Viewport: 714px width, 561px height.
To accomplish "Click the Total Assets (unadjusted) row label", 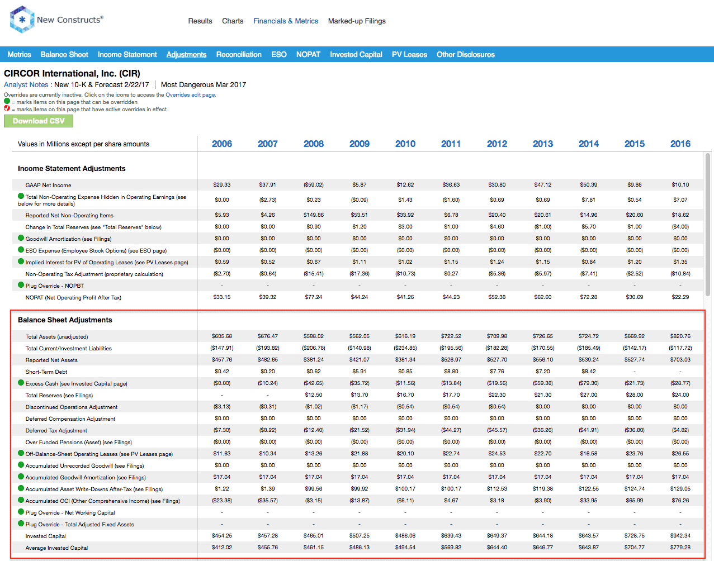I will (56, 336).
